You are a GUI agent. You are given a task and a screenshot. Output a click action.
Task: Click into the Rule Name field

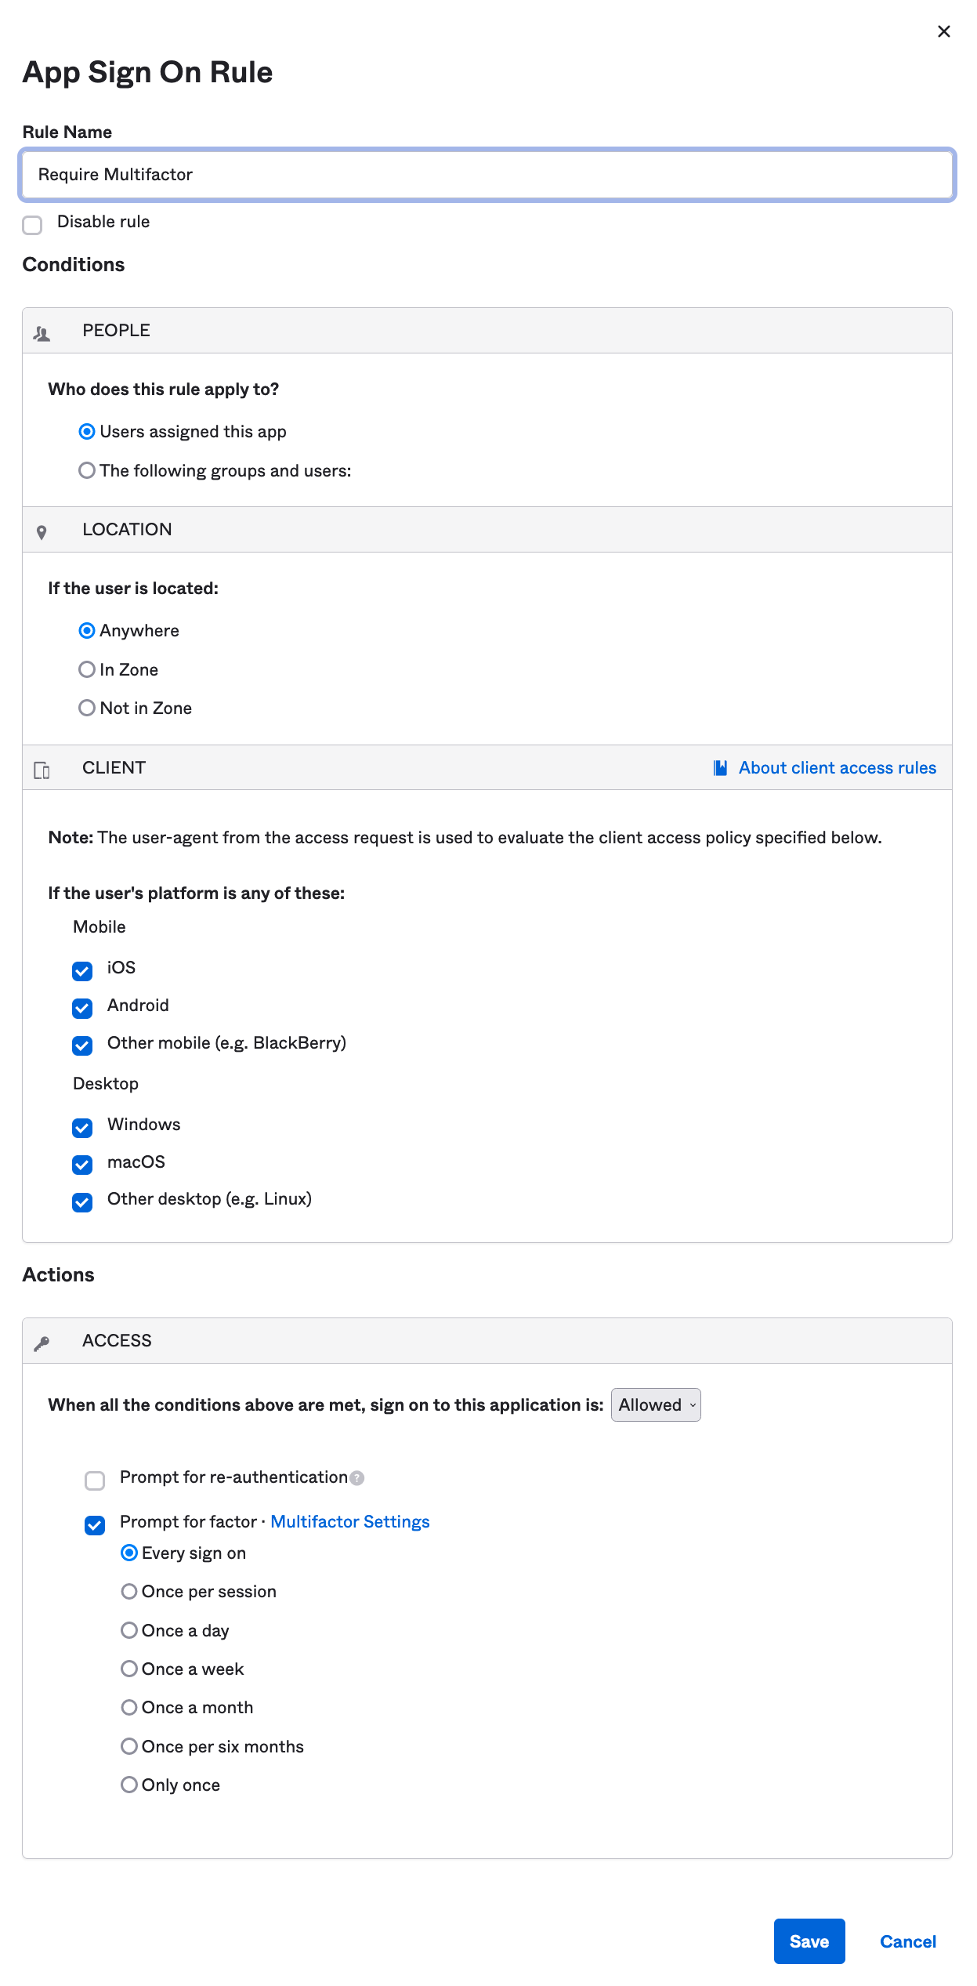(x=486, y=175)
